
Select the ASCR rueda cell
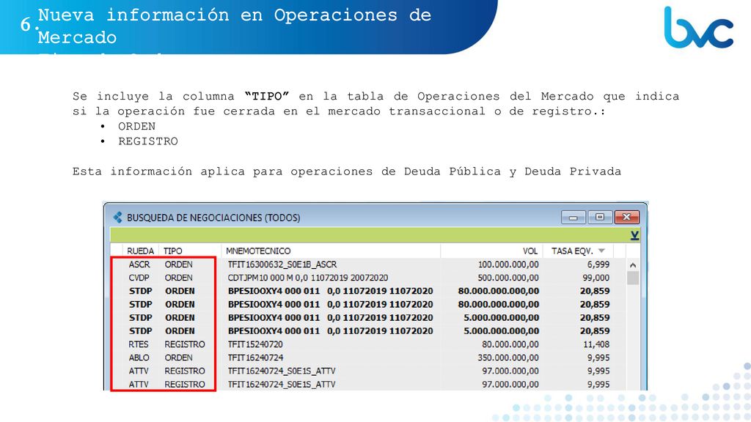click(139, 264)
